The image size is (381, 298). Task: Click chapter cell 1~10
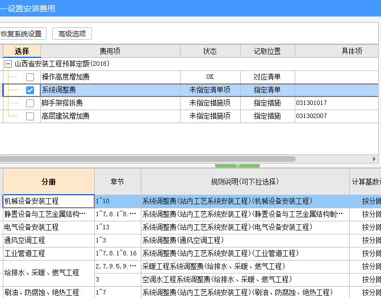118,201
